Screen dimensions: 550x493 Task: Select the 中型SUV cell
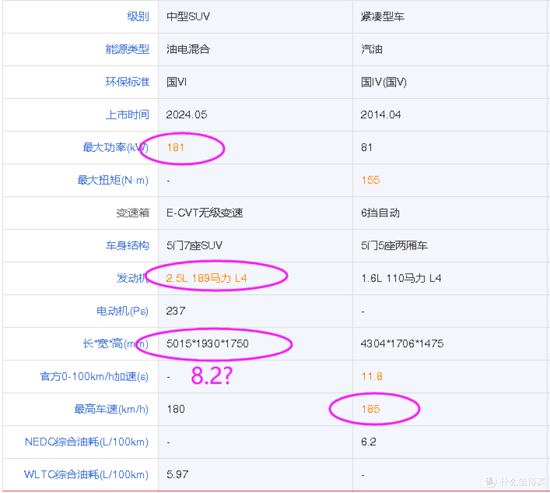tap(188, 16)
